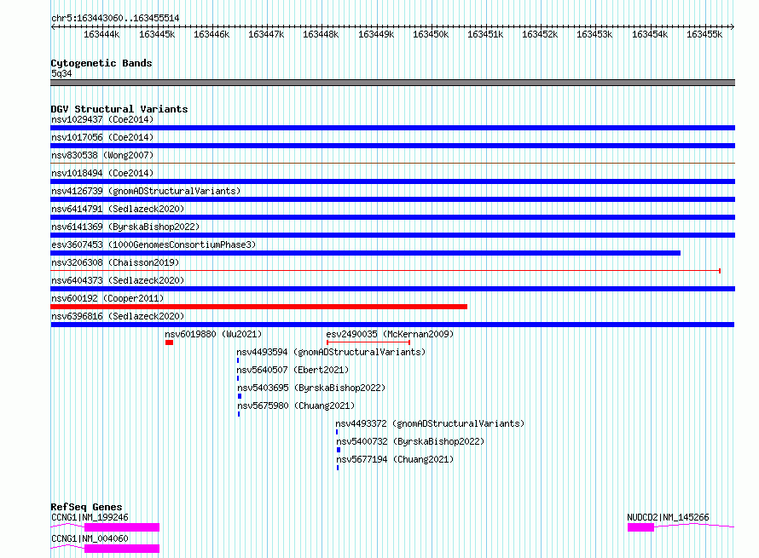Open the DGV Structural Variants track title
Viewport: 759px width, 558px height.
pyautogui.click(x=119, y=109)
